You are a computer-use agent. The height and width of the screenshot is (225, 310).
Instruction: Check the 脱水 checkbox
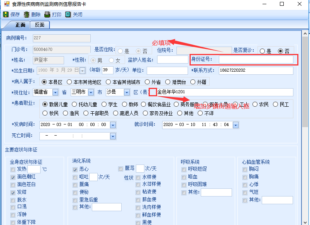click(x=13, y=200)
